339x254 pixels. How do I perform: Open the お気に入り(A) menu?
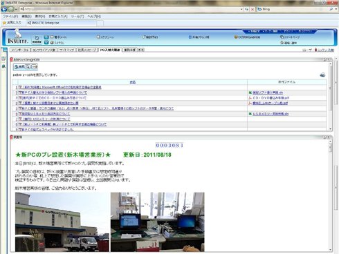(x=58, y=17)
